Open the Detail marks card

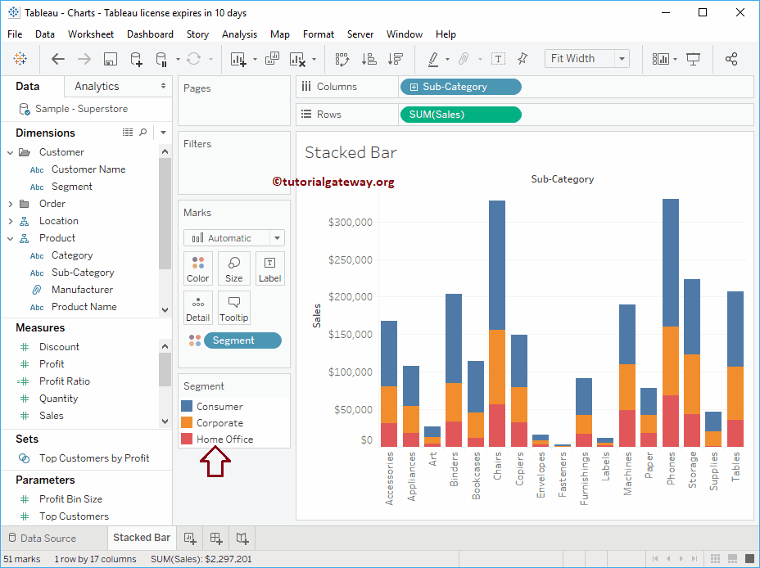(197, 308)
